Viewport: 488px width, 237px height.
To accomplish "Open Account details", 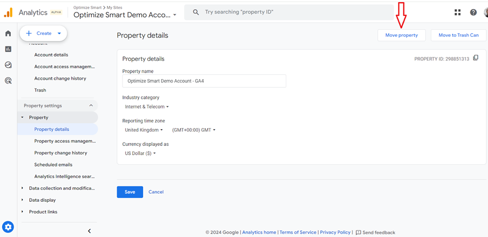I will coord(51,55).
